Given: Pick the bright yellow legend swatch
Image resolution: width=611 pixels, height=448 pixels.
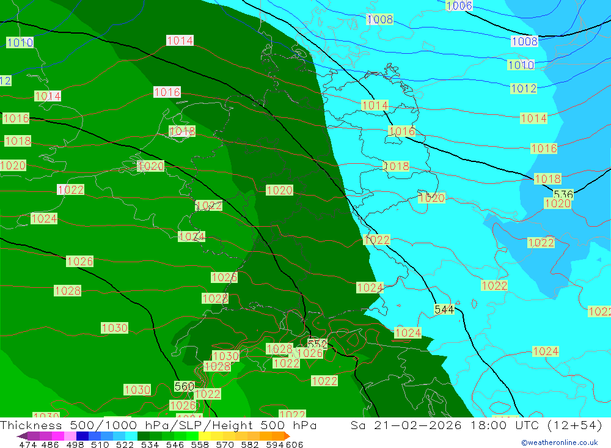Looking at the screenshot, I should pyautogui.click(x=205, y=436).
